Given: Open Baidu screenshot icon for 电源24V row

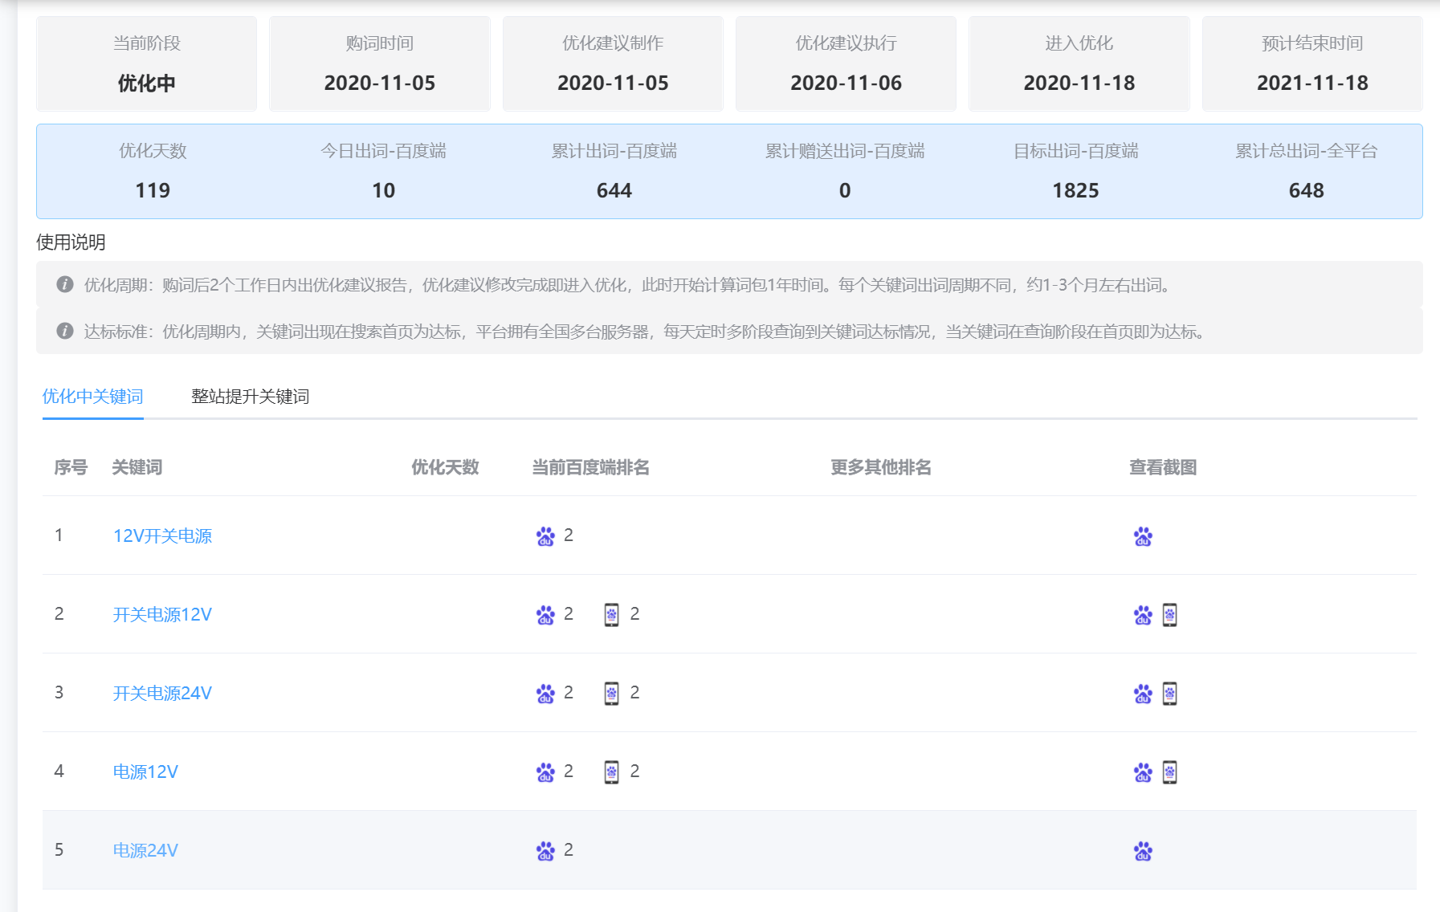Looking at the screenshot, I should click(1143, 851).
